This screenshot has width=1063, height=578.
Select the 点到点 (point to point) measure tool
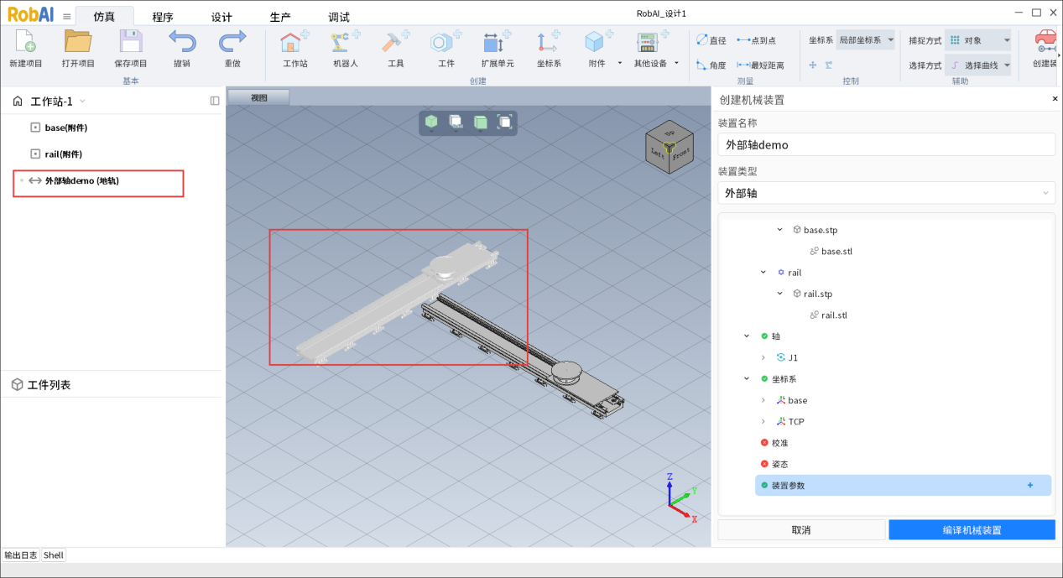tap(756, 40)
